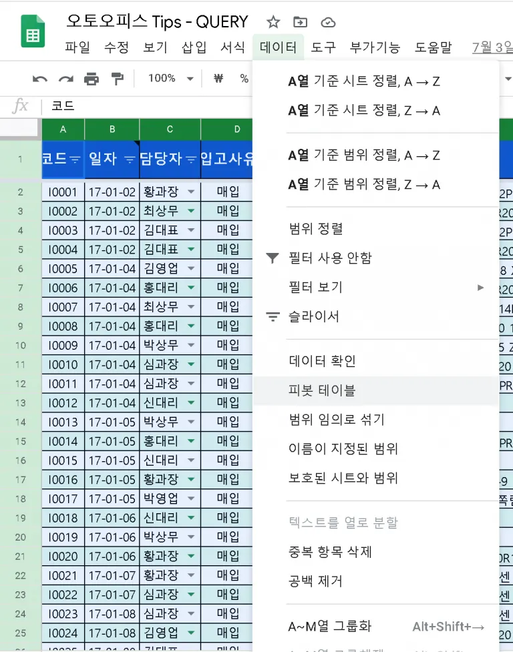Select 범위 정렬 menu item
Screen dimensions: 513x652
[375, 229]
